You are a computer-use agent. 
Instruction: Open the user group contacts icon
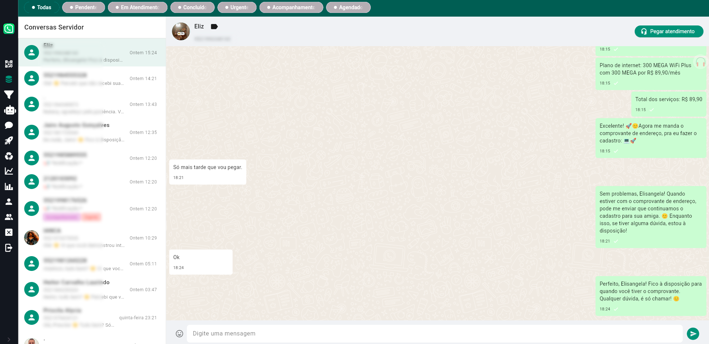tap(9, 217)
